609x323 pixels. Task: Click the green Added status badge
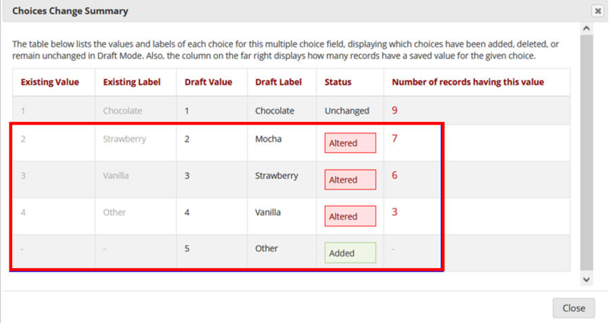pos(350,253)
